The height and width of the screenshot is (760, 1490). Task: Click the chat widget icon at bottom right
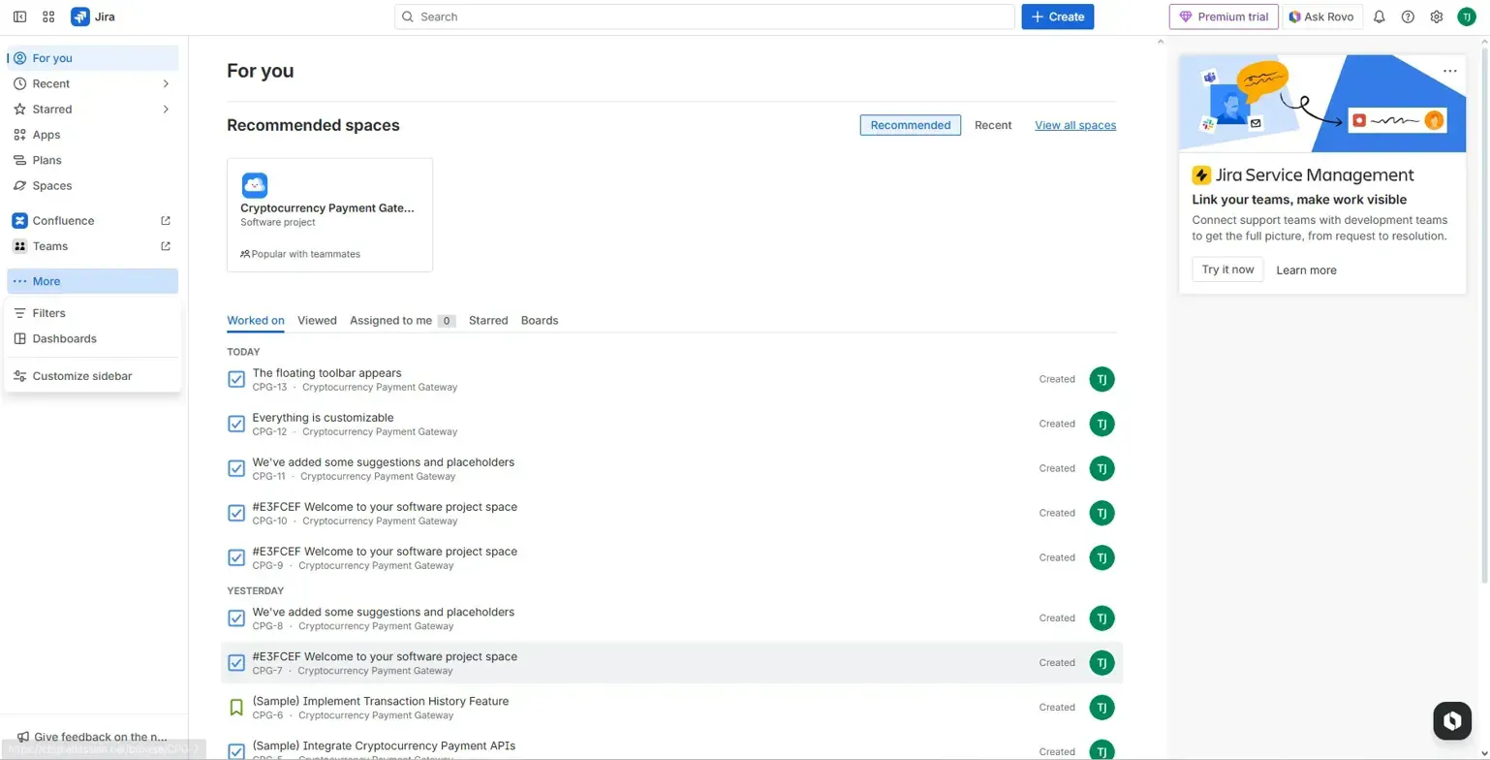pyautogui.click(x=1451, y=720)
